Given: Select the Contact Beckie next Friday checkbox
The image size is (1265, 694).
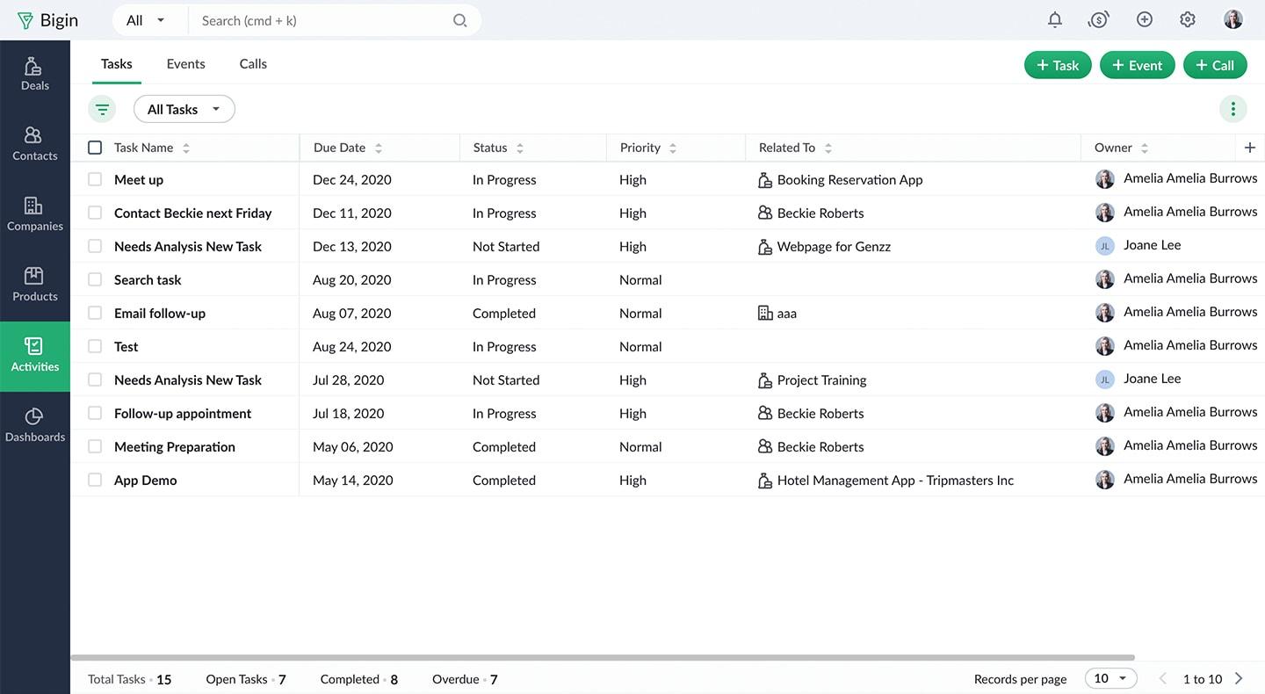Looking at the screenshot, I should coord(95,213).
